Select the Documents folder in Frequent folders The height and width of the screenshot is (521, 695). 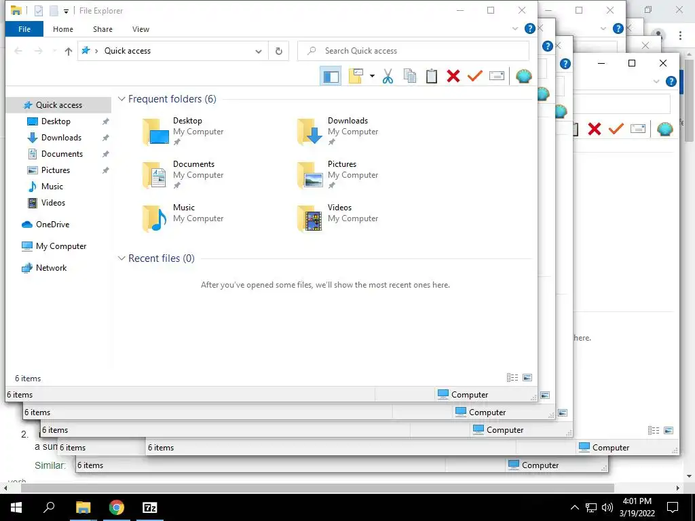(x=184, y=174)
